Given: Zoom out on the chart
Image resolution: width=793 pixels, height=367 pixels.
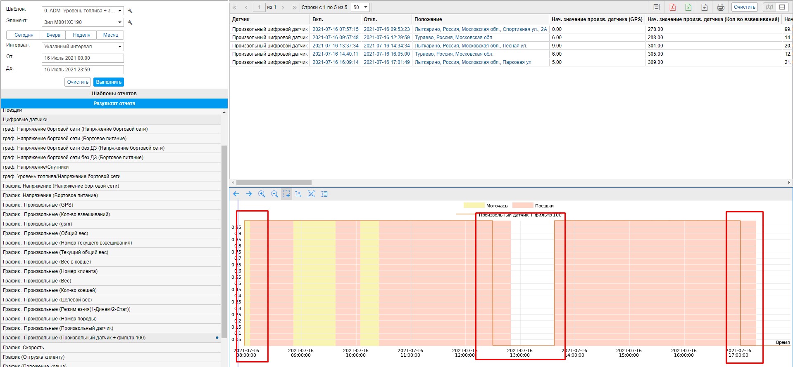Looking at the screenshot, I should click(x=274, y=194).
